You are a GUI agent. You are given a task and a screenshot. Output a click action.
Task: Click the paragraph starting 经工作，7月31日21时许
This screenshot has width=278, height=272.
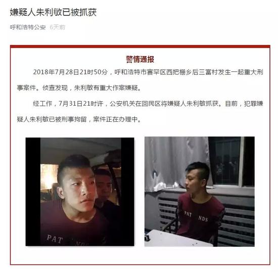(x=140, y=111)
